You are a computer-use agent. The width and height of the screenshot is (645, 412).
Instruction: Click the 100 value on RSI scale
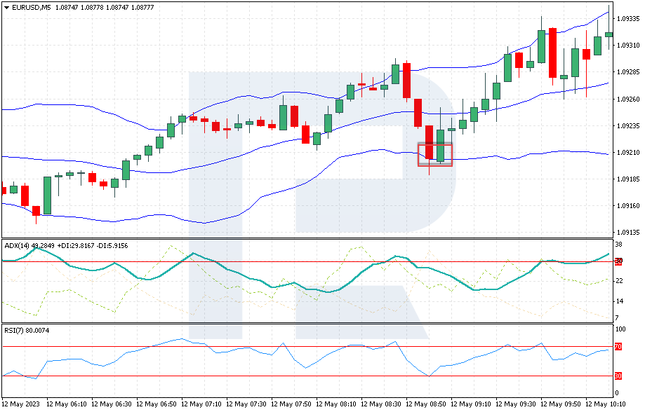click(620, 329)
